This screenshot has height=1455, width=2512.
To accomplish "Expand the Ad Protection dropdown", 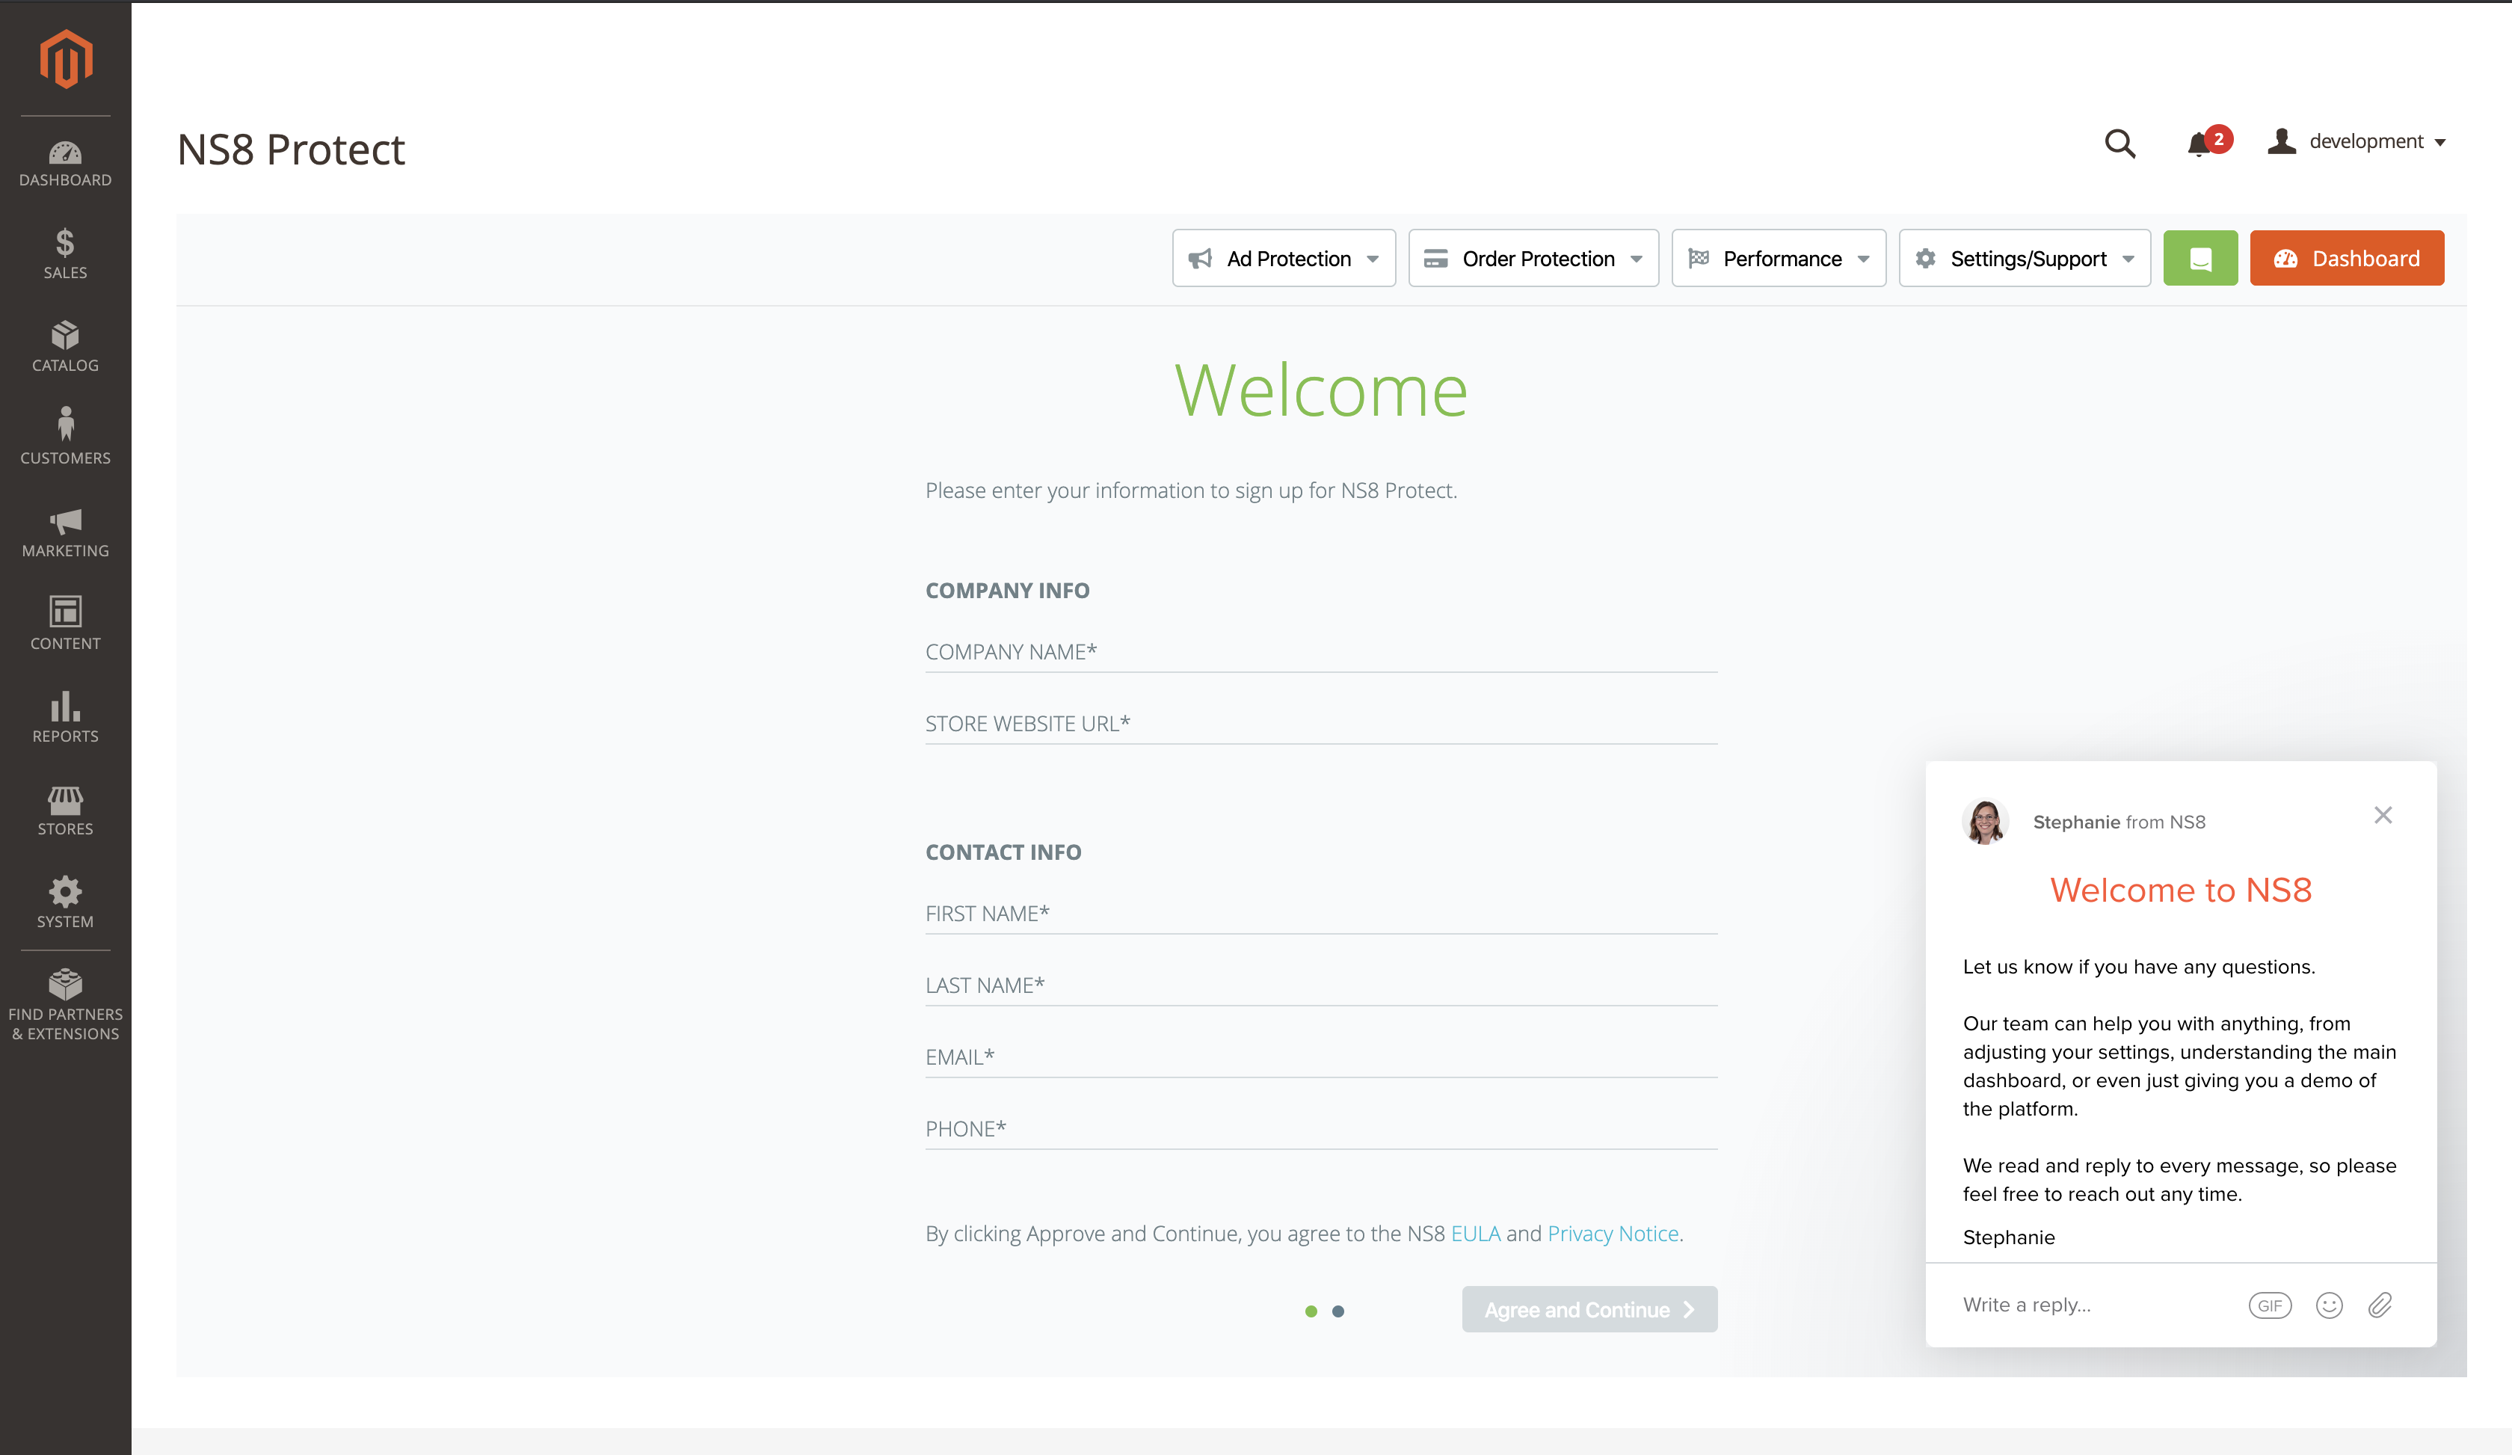I will tap(1284, 259).
